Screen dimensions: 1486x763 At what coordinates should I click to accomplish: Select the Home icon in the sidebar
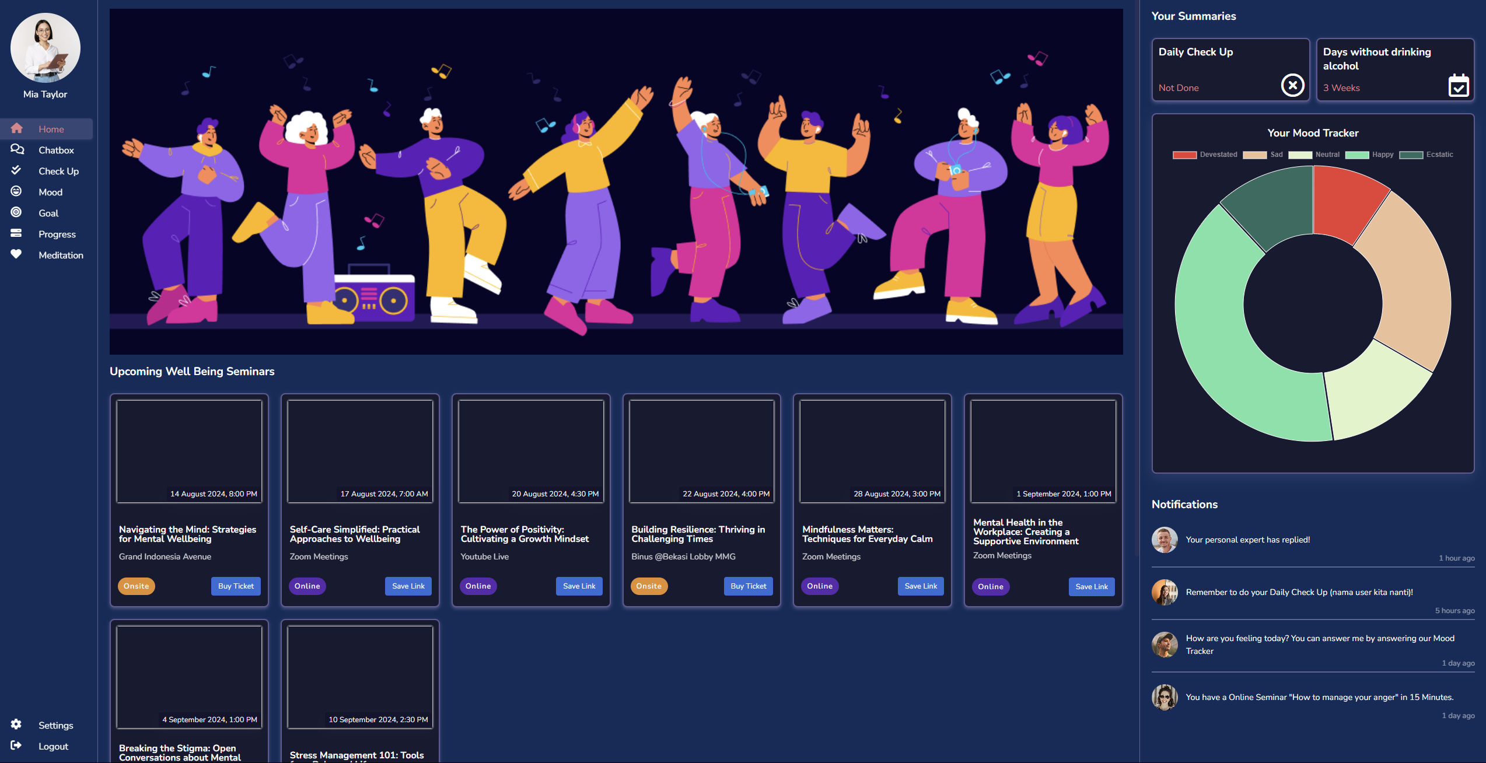point(17,128)
